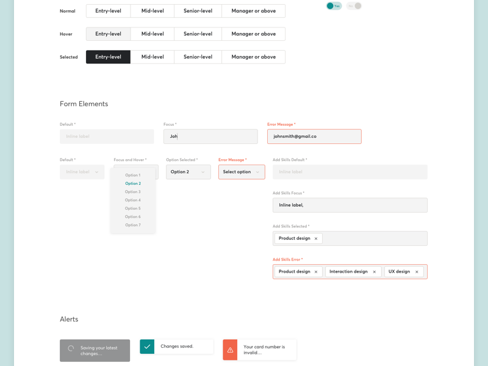The image size is (488, 366).
Task: Enable the No toggle switch
Action: (x=355, y=5)
